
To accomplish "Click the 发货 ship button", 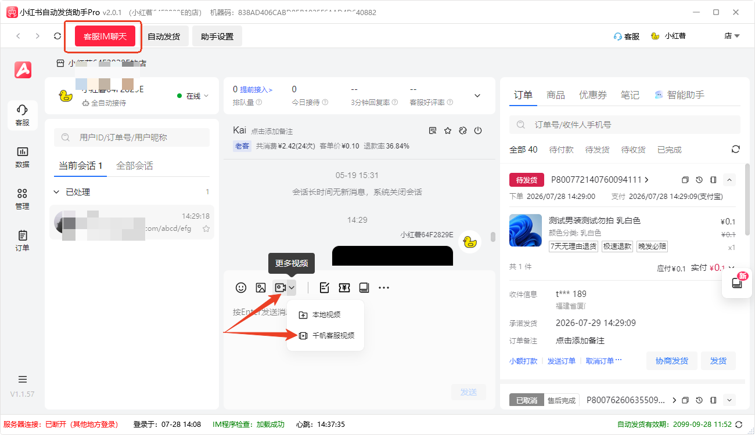I will coord(718,361).
